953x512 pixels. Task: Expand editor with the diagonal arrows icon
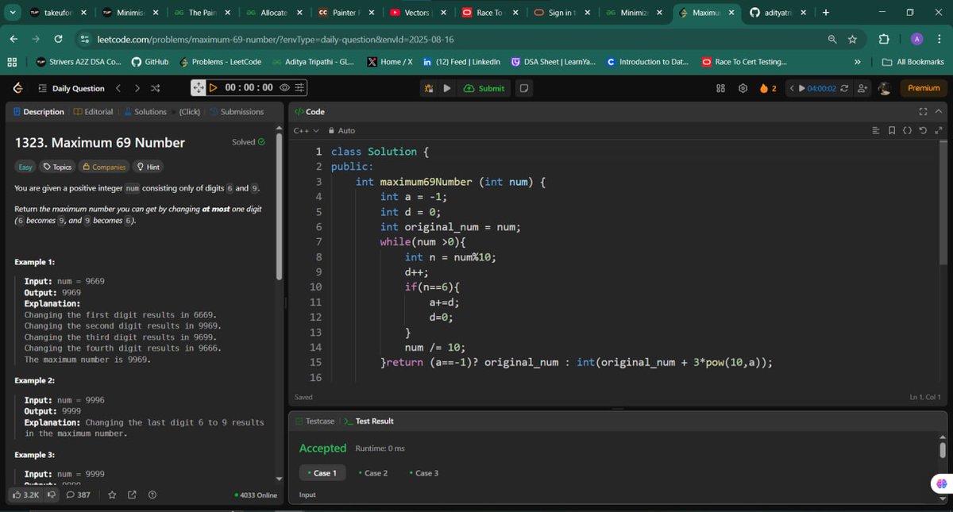(x=939, y=130)
